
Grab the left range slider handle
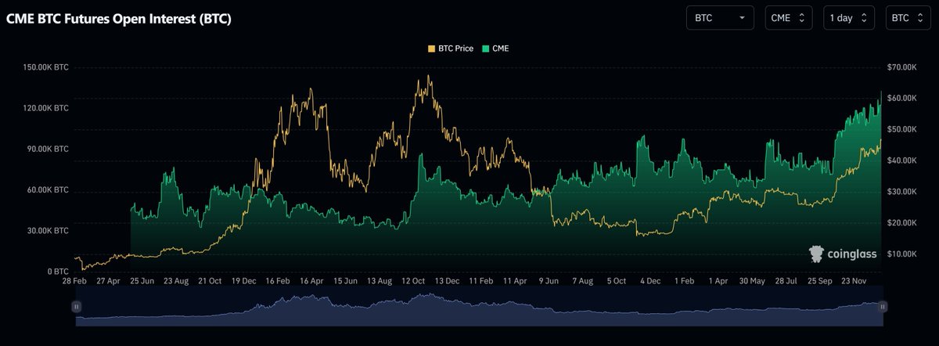click(x=76, y=307)
